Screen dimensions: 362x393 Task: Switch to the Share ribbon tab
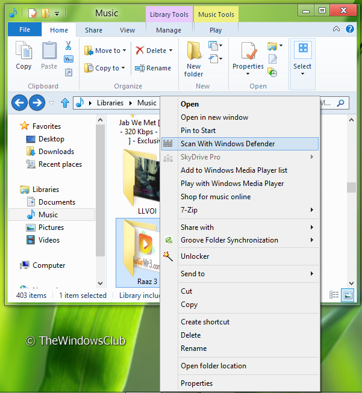point(93,30)
